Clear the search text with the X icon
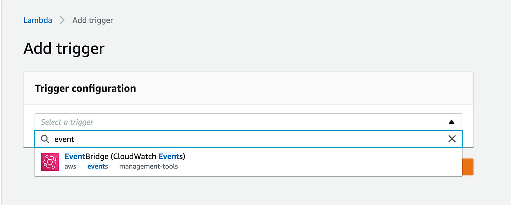 (452, 139)
